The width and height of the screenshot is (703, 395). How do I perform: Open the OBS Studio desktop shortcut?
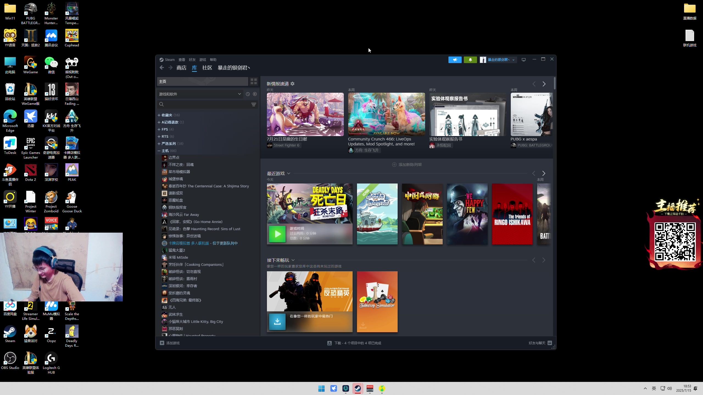pyautogui.click(x=10, y=361)
